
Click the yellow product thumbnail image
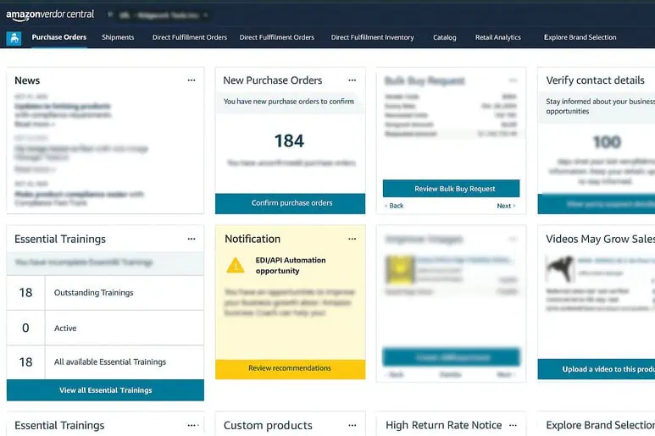(x=400, y=269)
